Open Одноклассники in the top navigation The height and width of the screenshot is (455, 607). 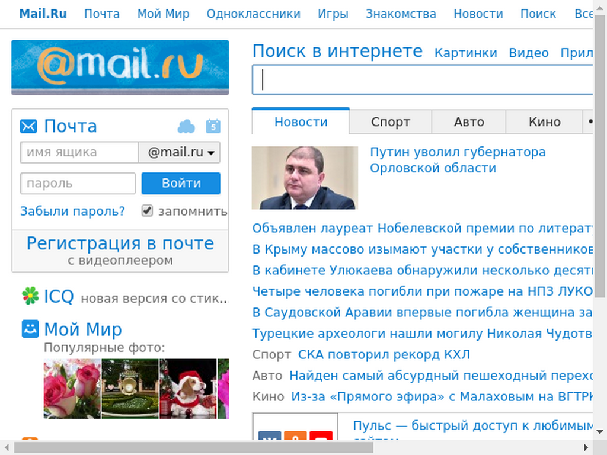point(254,14)
